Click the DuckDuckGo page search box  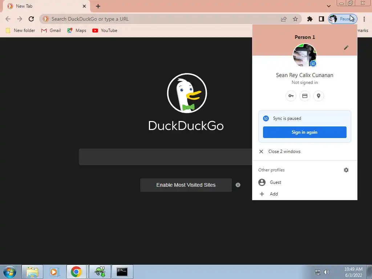[x=166, y=157]
